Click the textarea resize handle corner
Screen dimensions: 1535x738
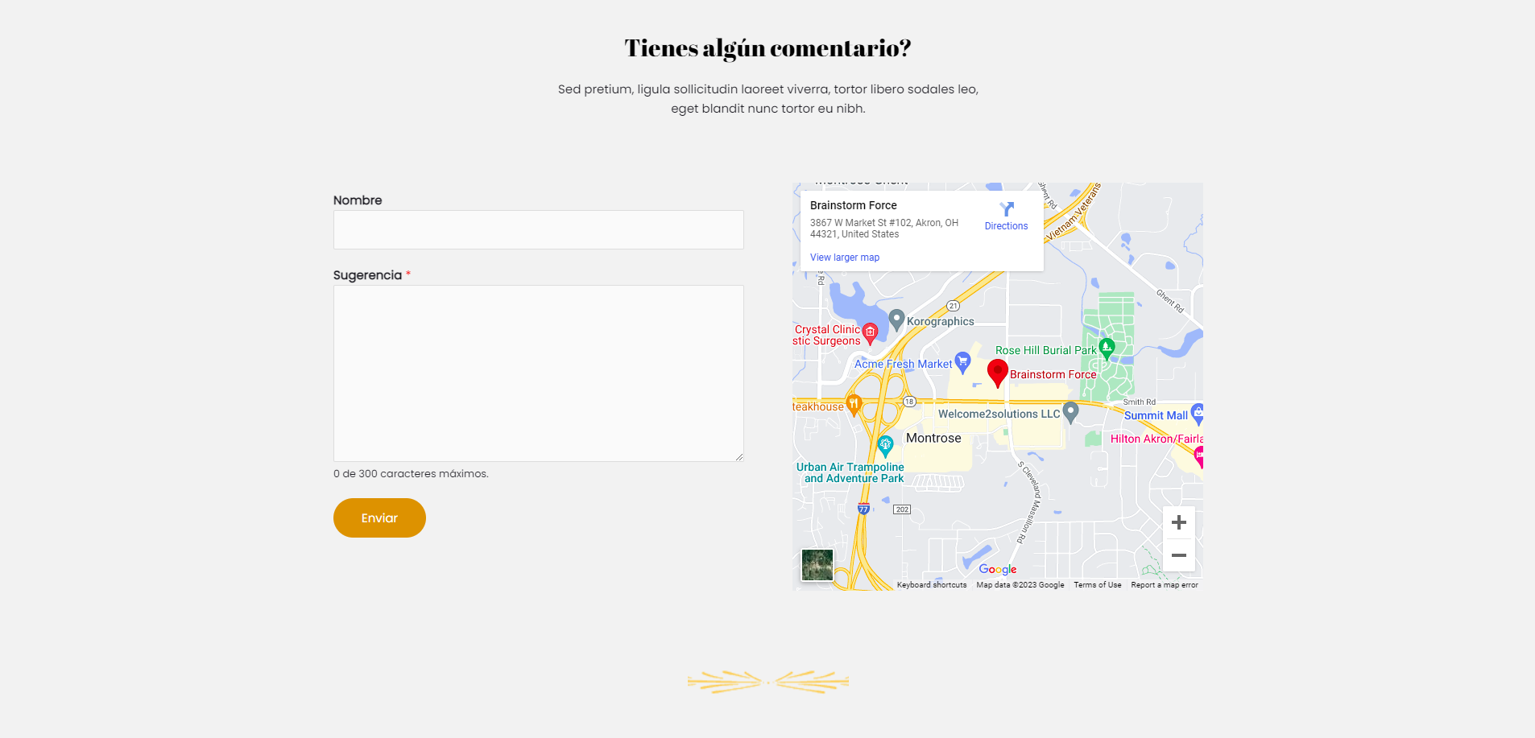(x=739, y=456)
